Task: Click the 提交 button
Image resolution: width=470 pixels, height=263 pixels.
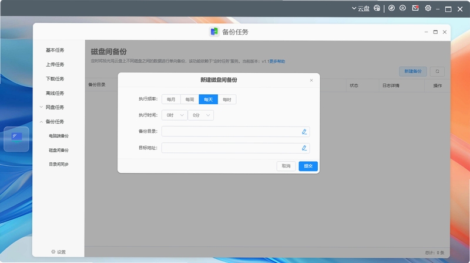Action: (x=308, y=166)
